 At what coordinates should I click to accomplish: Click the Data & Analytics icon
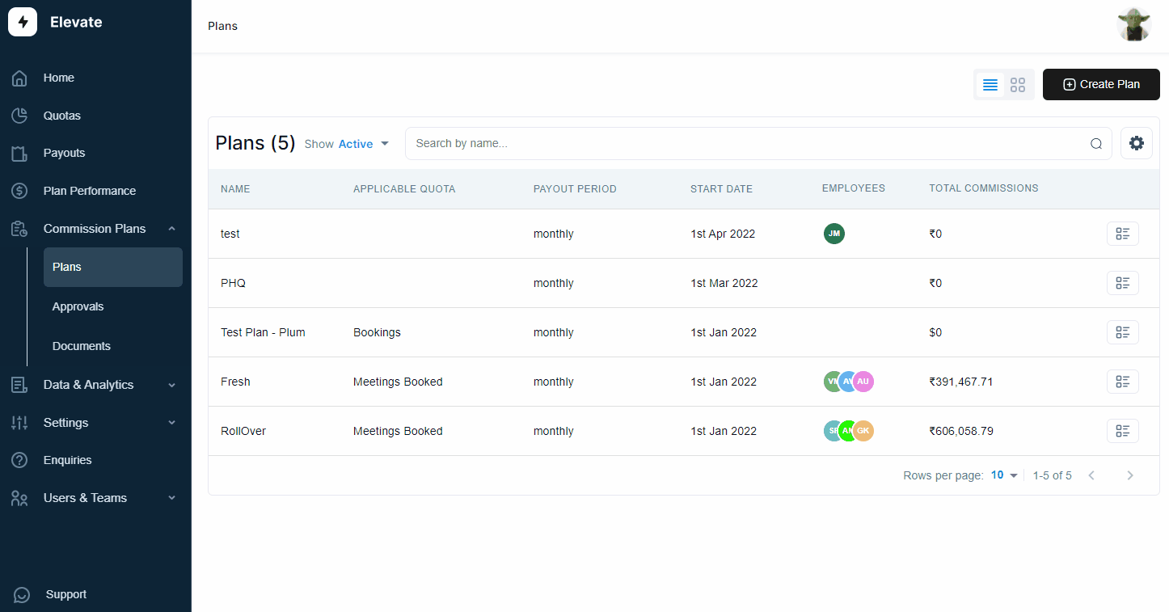pos(19,385)
